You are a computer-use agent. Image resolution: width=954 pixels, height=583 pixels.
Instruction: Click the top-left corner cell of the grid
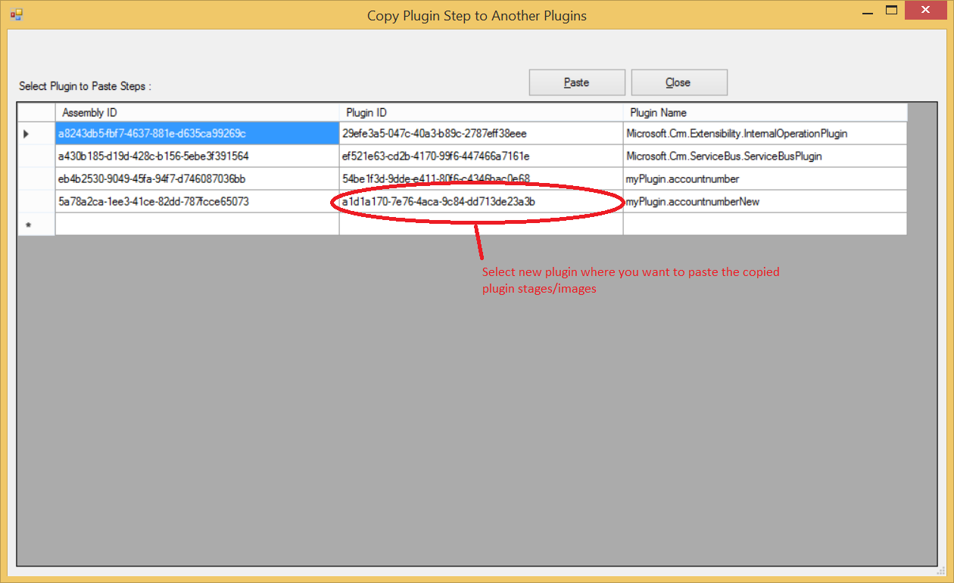[35, 111]
